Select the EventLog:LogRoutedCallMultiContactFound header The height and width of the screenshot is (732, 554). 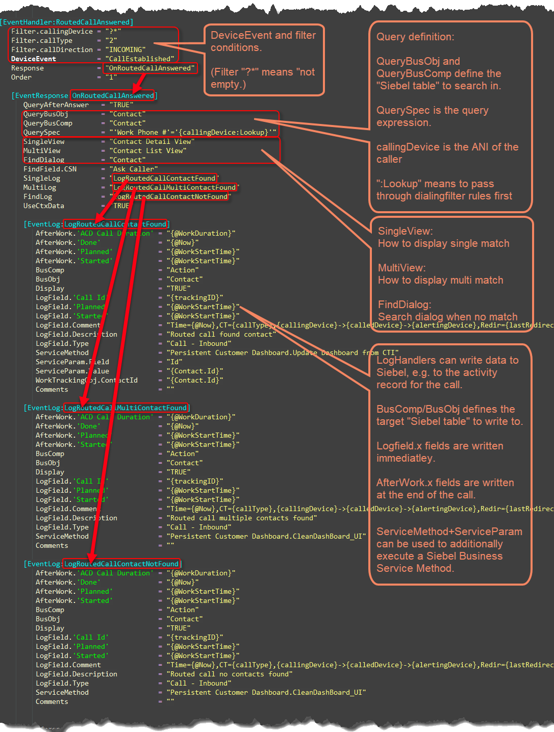(x=106, y=408)
